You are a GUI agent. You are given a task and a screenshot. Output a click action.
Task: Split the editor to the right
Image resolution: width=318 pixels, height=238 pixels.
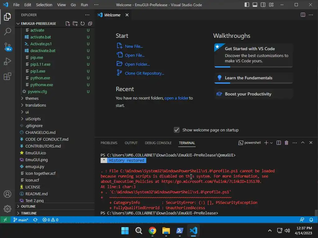tap(303, 15)
